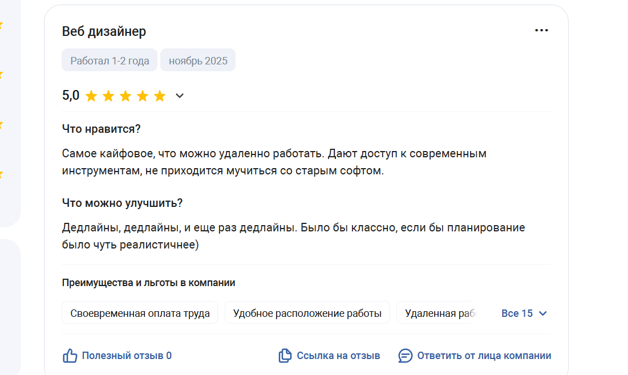Click the Своевременная оплата труда benefit chip
Image resolution: width=628 pixels, height=375 pixels.
click(x=140, y=313)
